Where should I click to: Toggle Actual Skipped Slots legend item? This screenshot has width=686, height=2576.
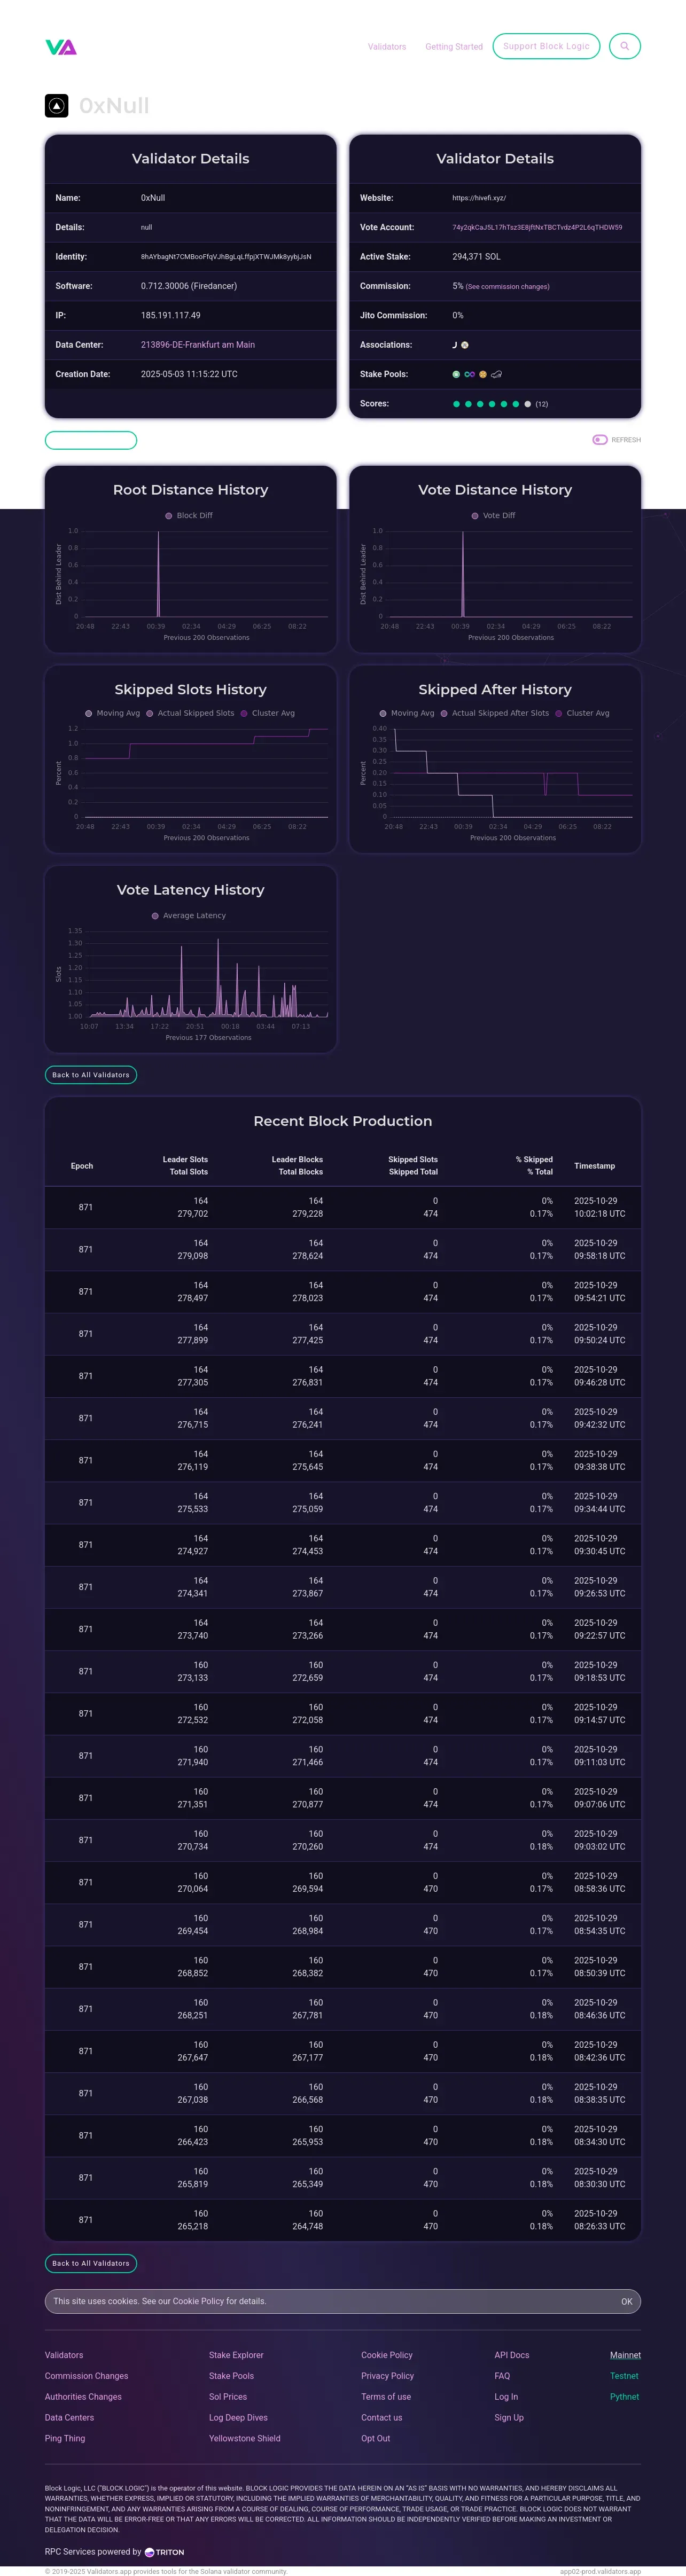pyautogui.click(x=190, y=713)
